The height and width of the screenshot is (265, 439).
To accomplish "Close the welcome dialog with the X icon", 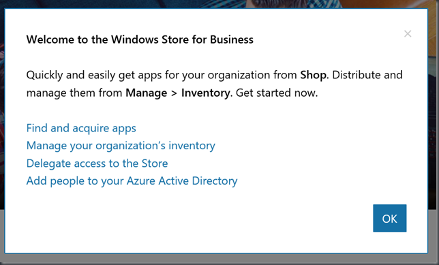I will click(x=408, y=33).
